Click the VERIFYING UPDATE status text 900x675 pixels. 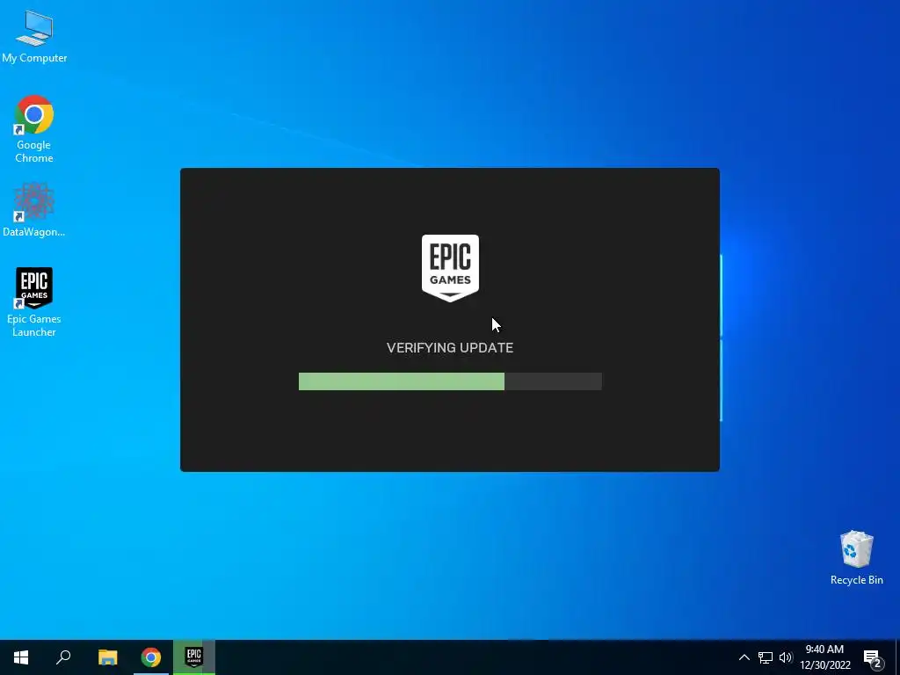450,348
